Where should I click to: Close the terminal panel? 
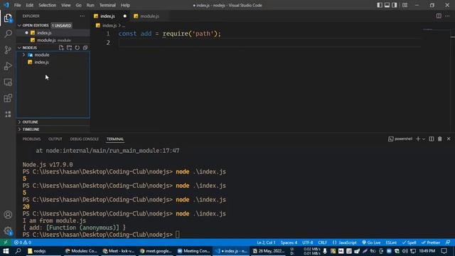[x=449, y=139]
